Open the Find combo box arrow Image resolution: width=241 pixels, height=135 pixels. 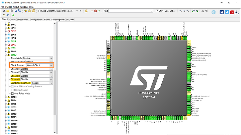(x=151, y=11)
